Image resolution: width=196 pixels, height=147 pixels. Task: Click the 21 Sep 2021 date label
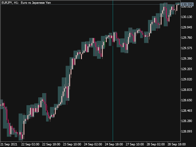pyautogui.click(x=9, y=144)
